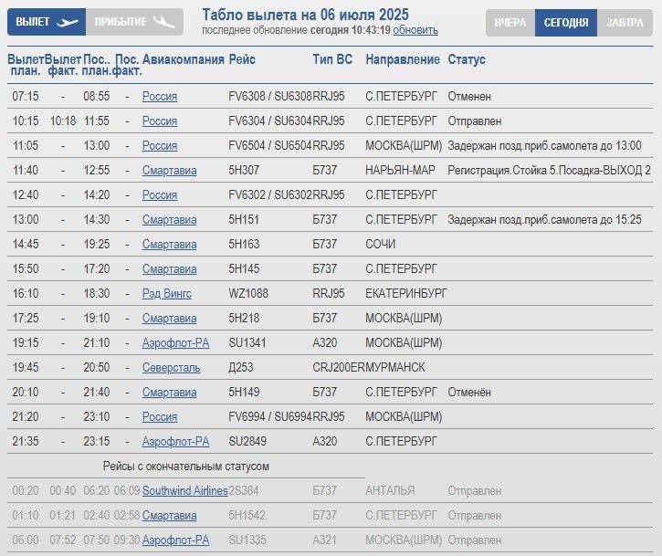Click the update time сегодня 10:43:19
This screenshot has height=556, width=662.
click(x=351, y=30)
